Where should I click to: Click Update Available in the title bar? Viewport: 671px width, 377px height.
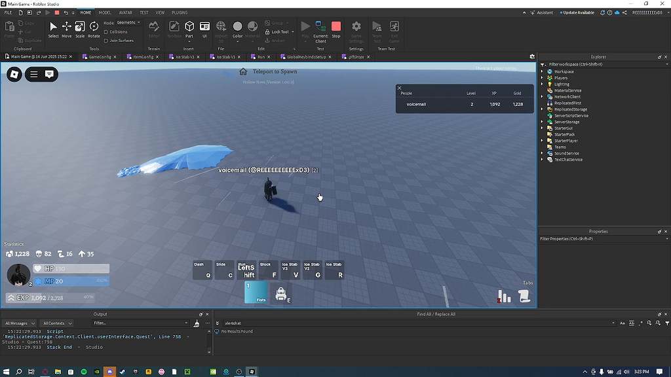point(579,12)
